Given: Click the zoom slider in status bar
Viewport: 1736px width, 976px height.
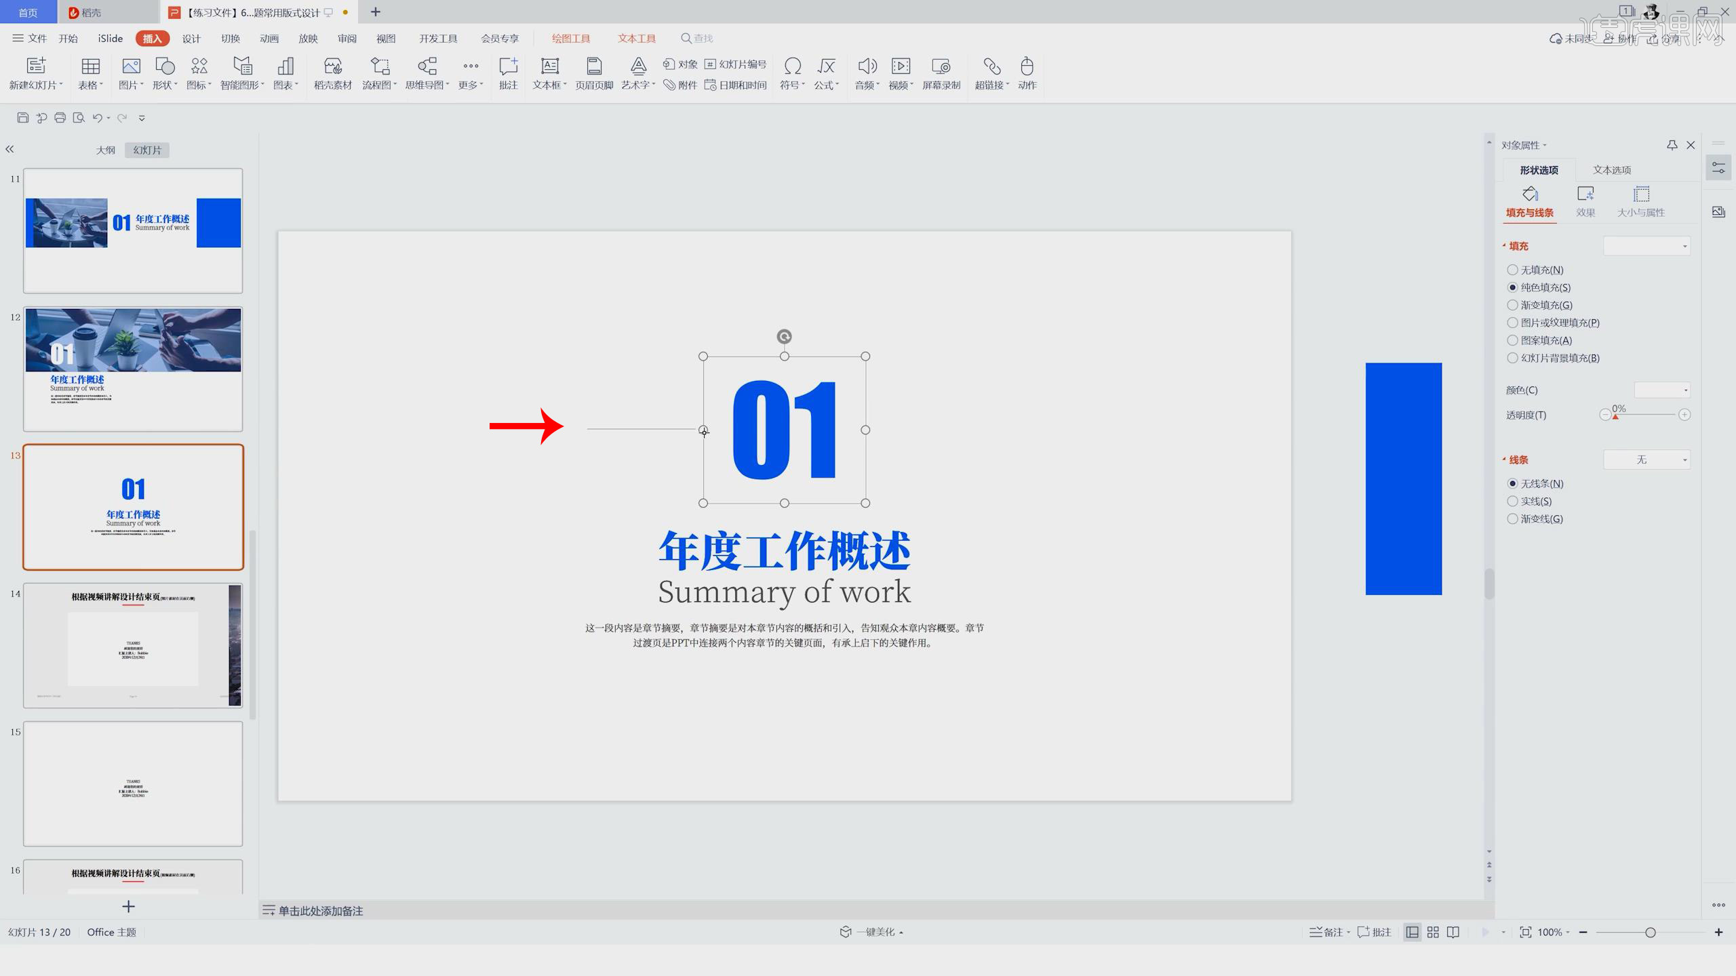Looking at the screenshot, I should click(1650, 933).
